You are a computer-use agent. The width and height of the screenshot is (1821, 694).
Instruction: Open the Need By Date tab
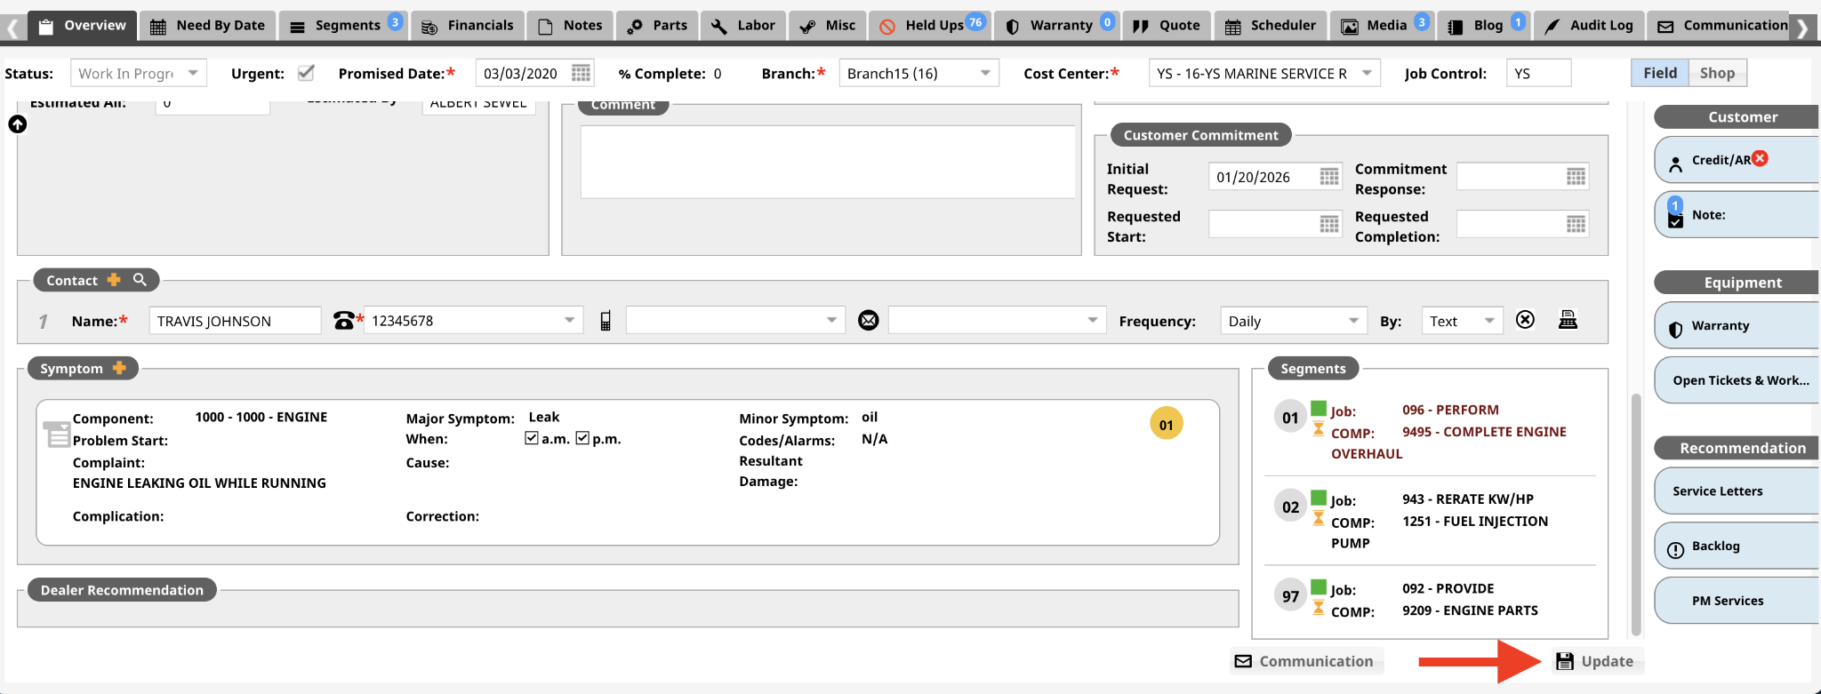(x=208, y=26)
